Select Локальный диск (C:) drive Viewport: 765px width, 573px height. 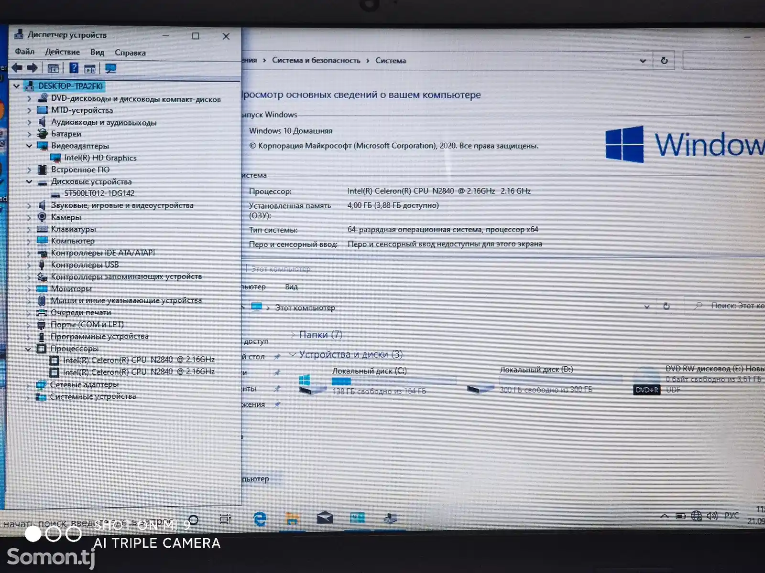377,381
